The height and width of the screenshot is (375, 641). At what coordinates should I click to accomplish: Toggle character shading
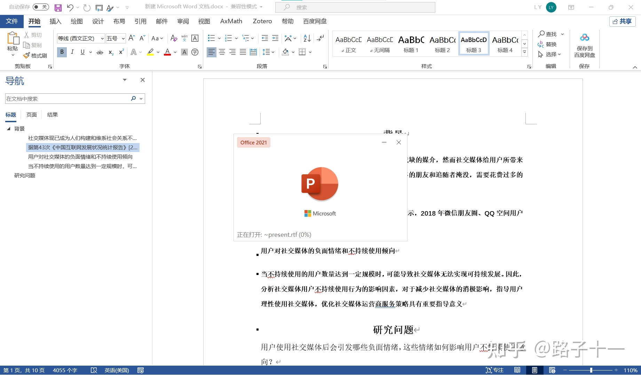coord(184,52)
